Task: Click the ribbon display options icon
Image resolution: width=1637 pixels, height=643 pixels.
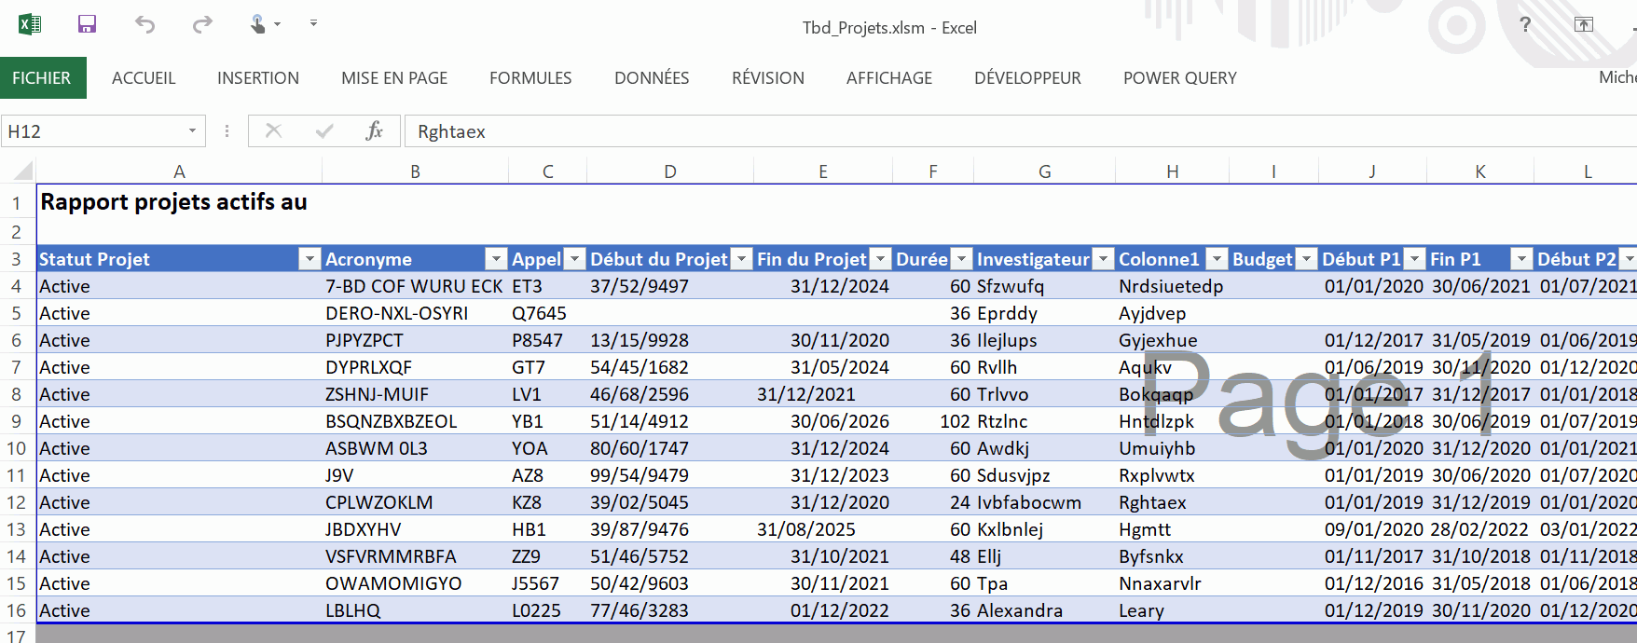Action: 1583,24
